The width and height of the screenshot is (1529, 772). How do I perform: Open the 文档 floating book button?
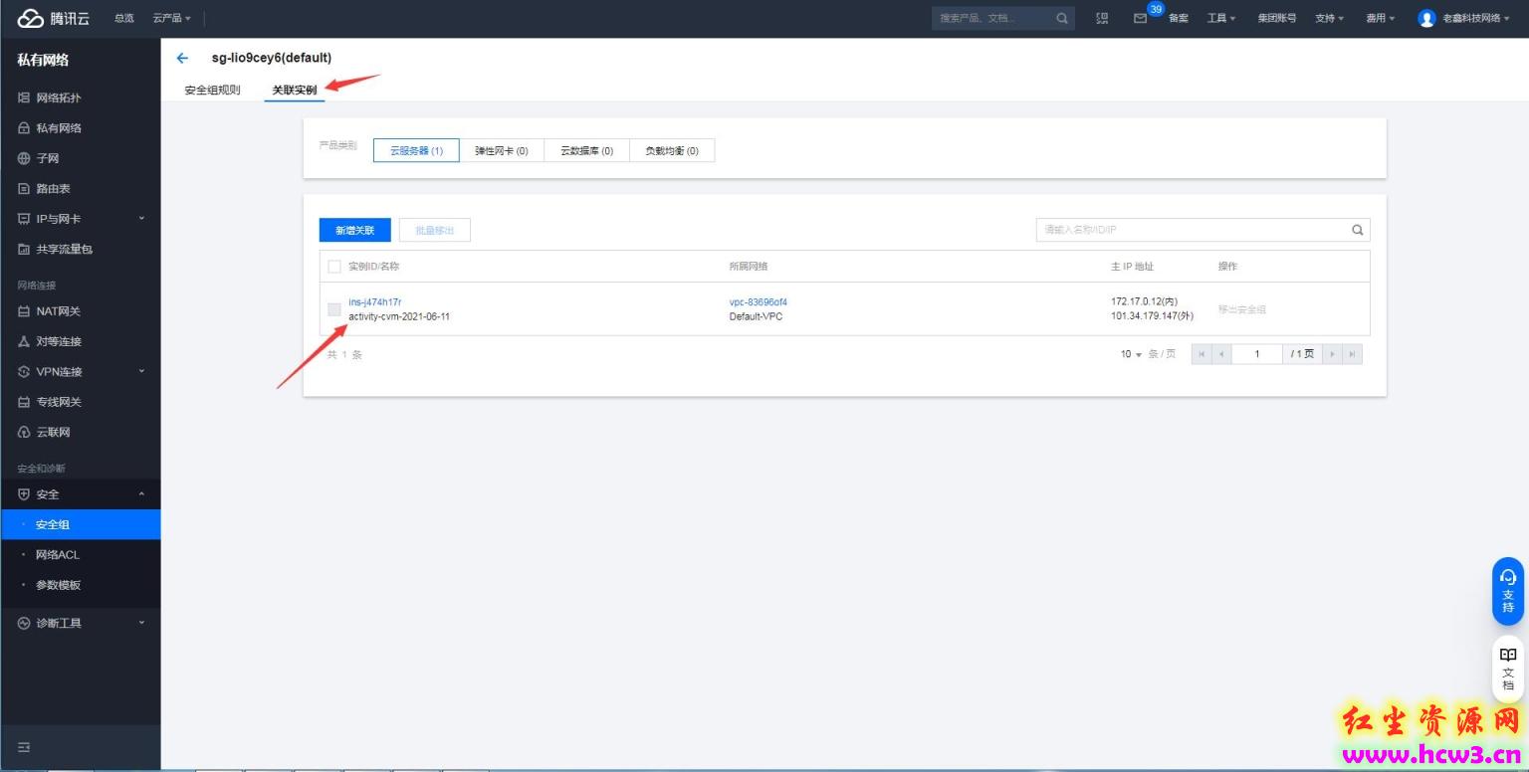tap(1507, 669)
